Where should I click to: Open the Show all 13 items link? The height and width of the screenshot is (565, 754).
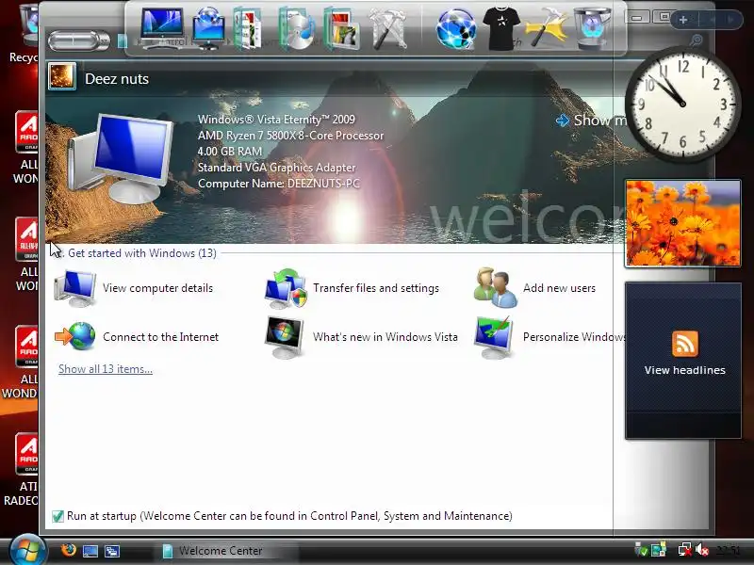[x=106, y=369]
